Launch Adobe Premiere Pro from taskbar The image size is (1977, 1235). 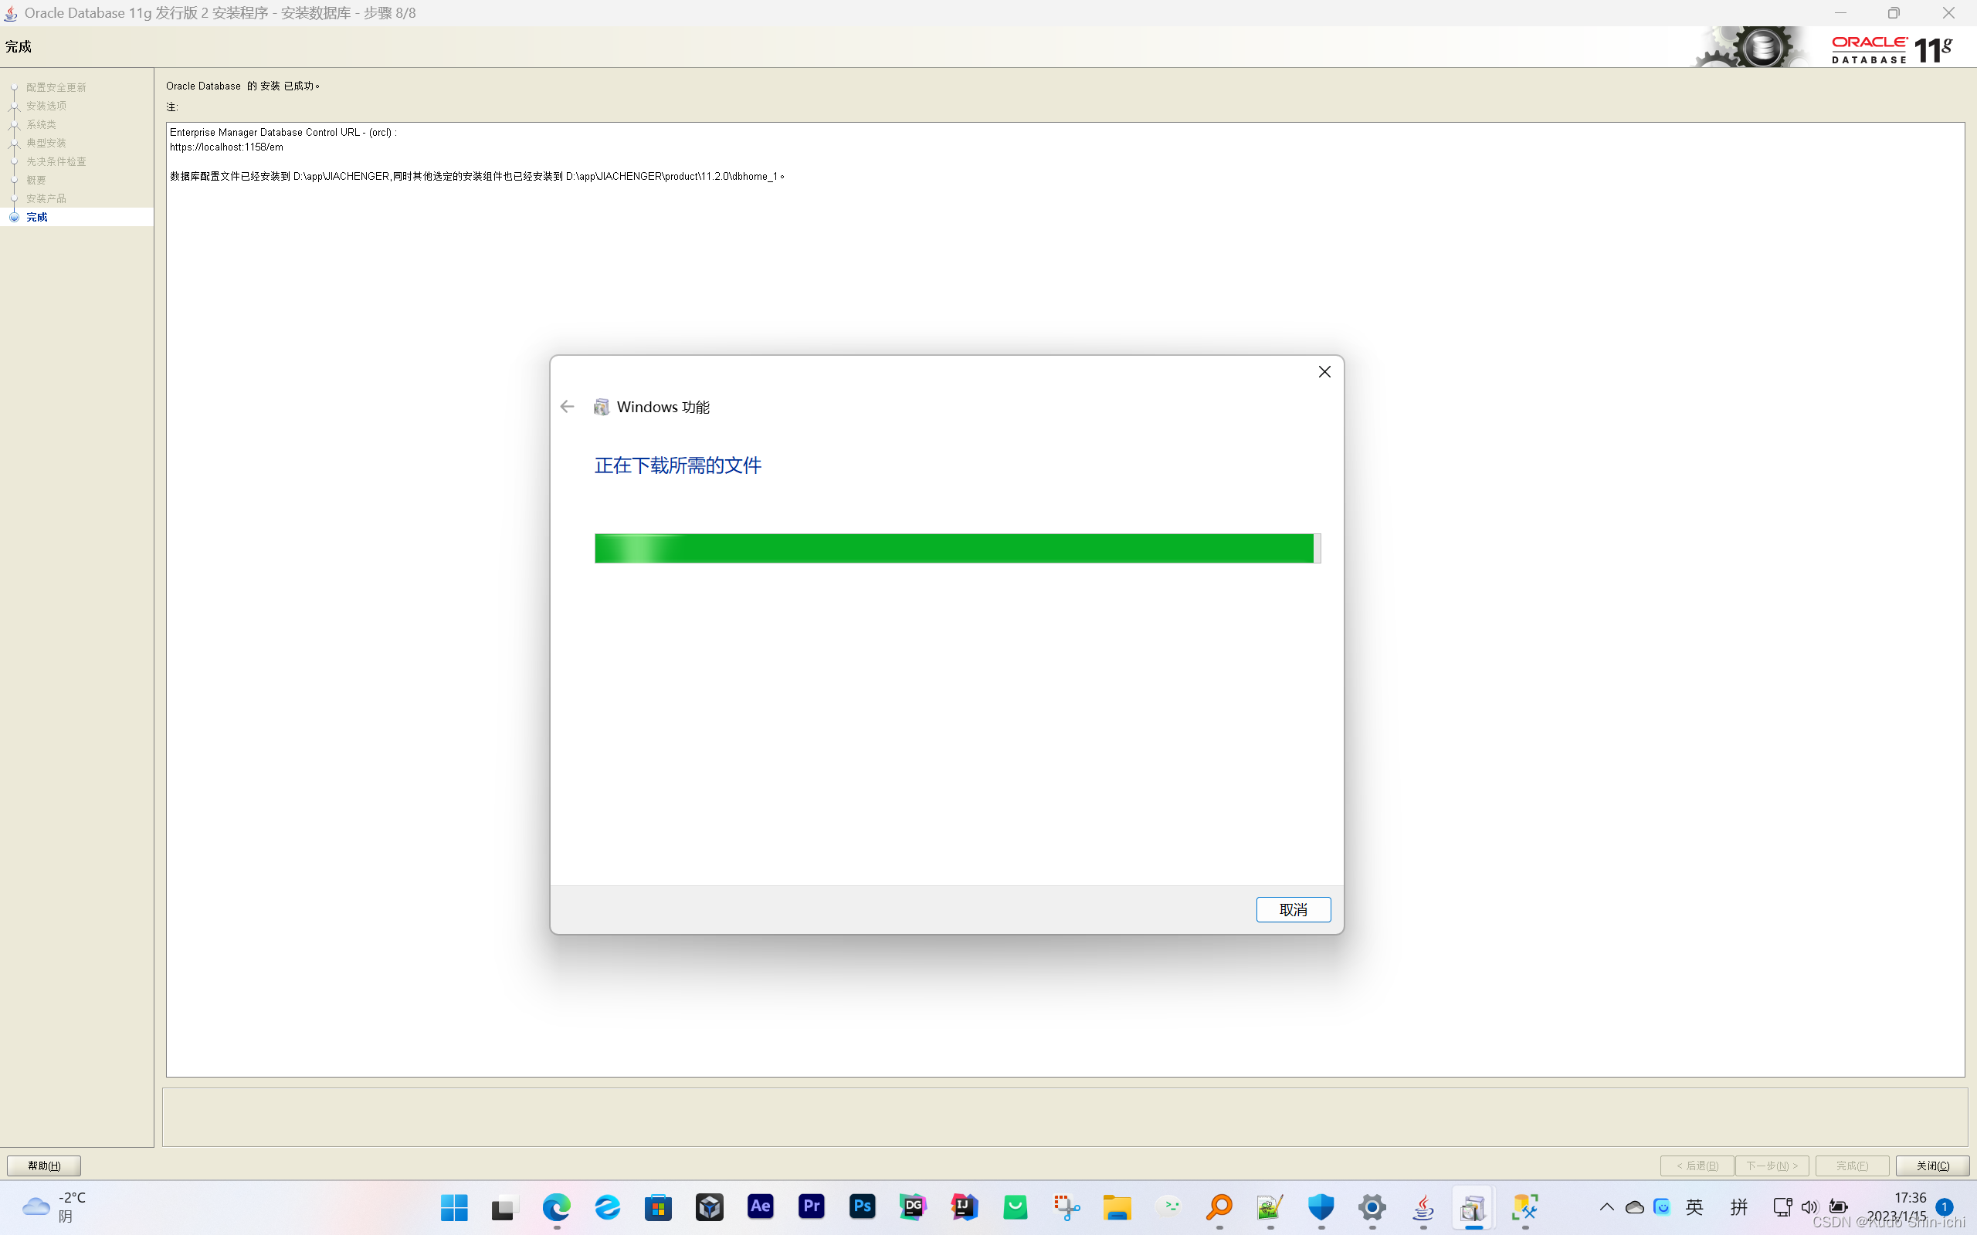pyautogui.click(x=811, y=1206)
